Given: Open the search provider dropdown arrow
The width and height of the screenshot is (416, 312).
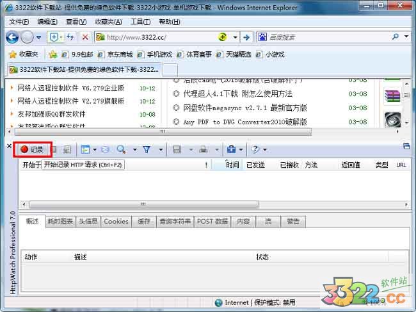Looking at the screenshot, I should pyautogui.click(x=406, y=37).
